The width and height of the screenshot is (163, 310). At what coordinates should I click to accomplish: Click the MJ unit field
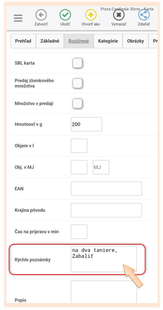coord(101,167)
